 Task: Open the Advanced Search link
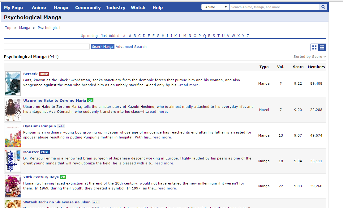click(x=131, y=47)
